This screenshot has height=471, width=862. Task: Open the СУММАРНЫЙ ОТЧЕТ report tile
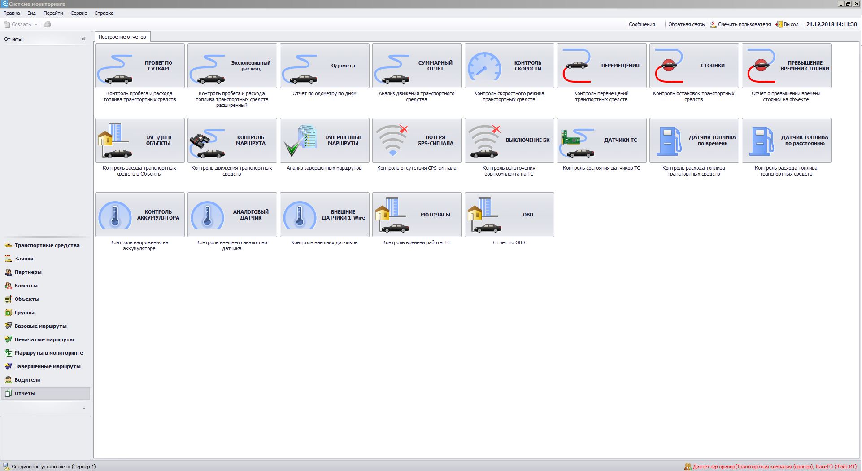pyautogui.click(x=417, y=66)
